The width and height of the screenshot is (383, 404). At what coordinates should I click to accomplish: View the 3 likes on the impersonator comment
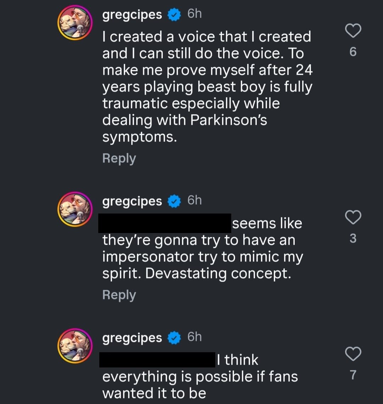[353, 239]
